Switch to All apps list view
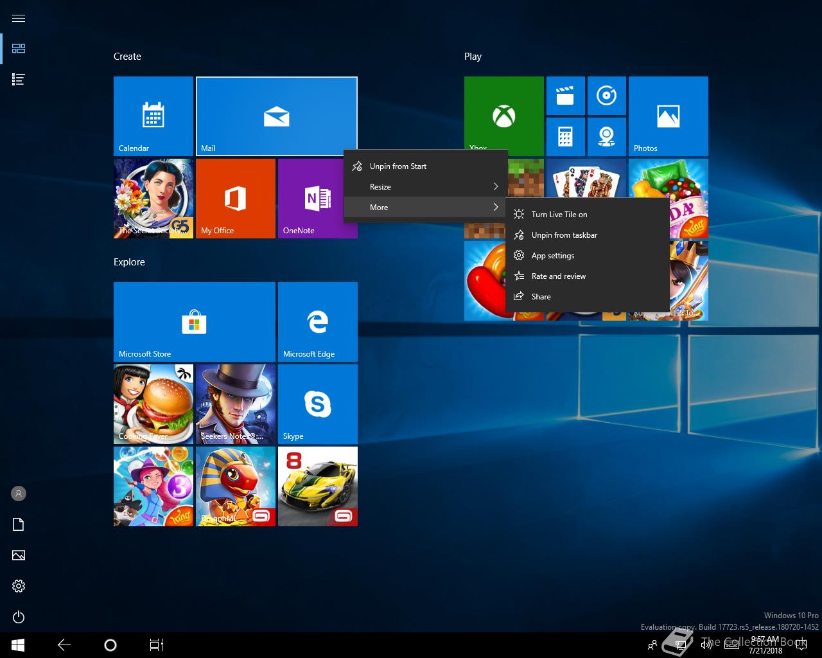Viewport: 822px width, 658px height. coord(19,80)
